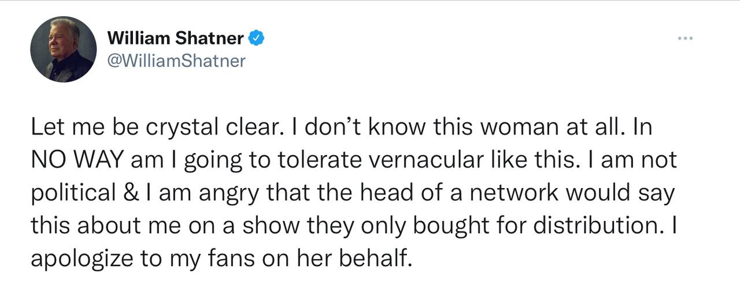Viewport: 740px width, 284px height.
Task: Click the William Shatner display name
Action: (176, 39)
